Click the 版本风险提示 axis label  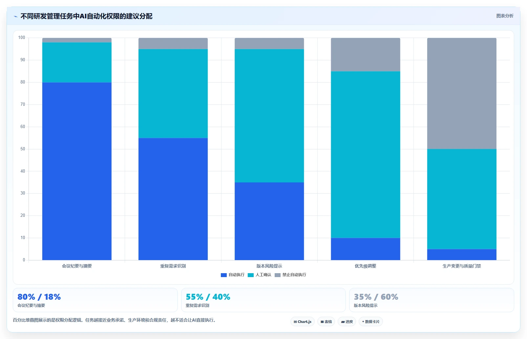coord(269,266)
